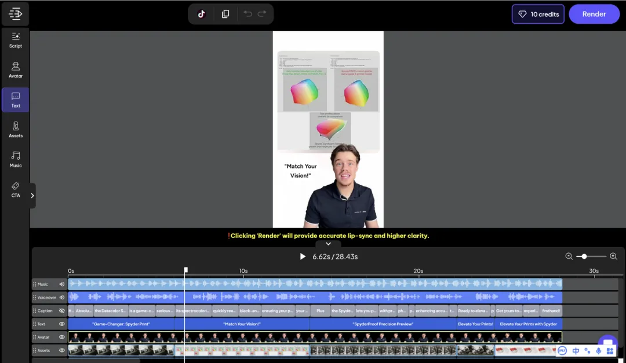
Task: Select "quickly rea..." caption clip
Action: 224,311
